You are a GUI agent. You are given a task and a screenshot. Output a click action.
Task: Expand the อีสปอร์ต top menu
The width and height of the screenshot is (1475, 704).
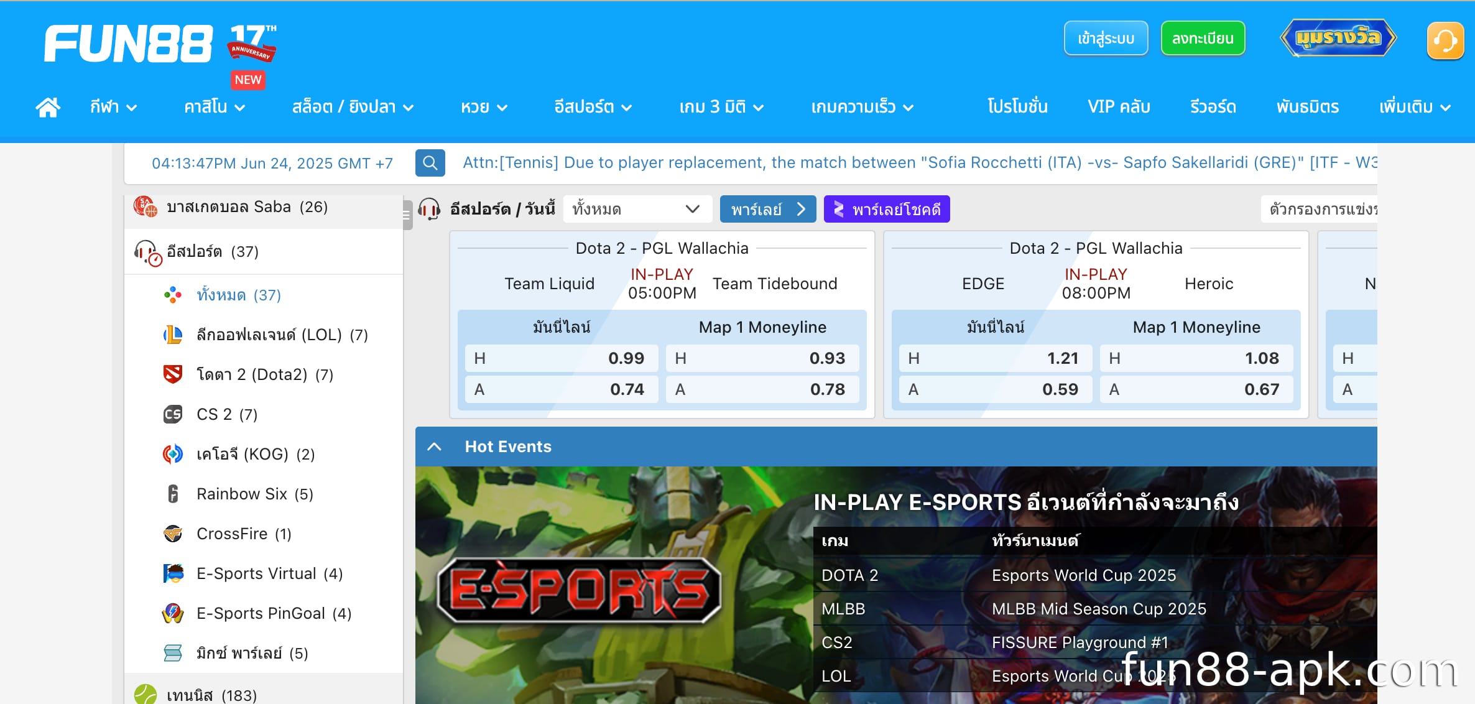point(593,107)
